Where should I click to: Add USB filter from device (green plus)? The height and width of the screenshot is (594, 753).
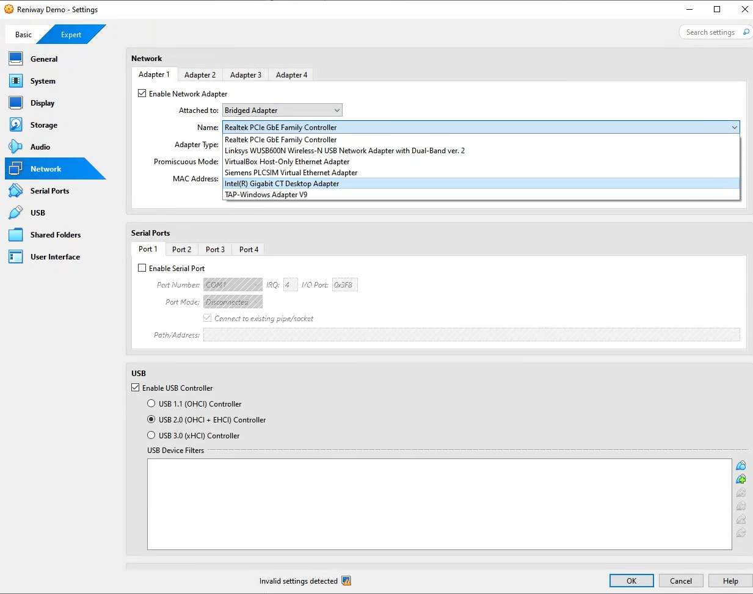pos(741,479)
